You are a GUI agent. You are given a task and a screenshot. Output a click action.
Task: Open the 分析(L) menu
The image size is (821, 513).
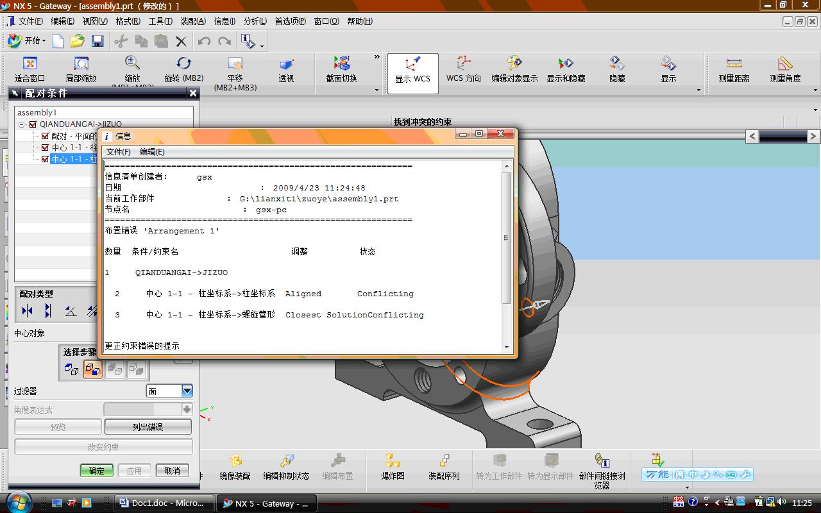pyautogui.click(x=255, y=21)
